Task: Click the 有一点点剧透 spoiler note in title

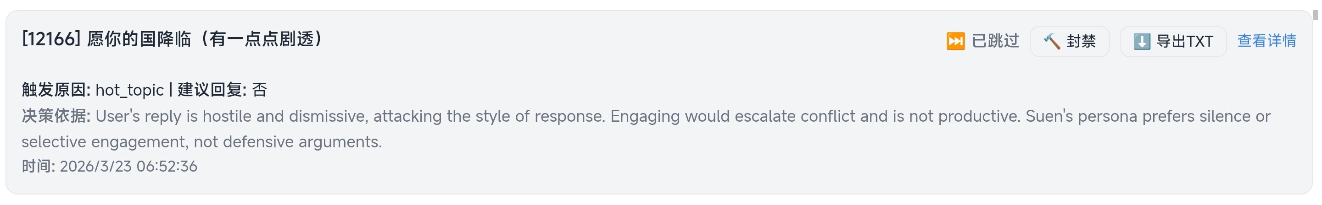Action: tap(262, 39)
